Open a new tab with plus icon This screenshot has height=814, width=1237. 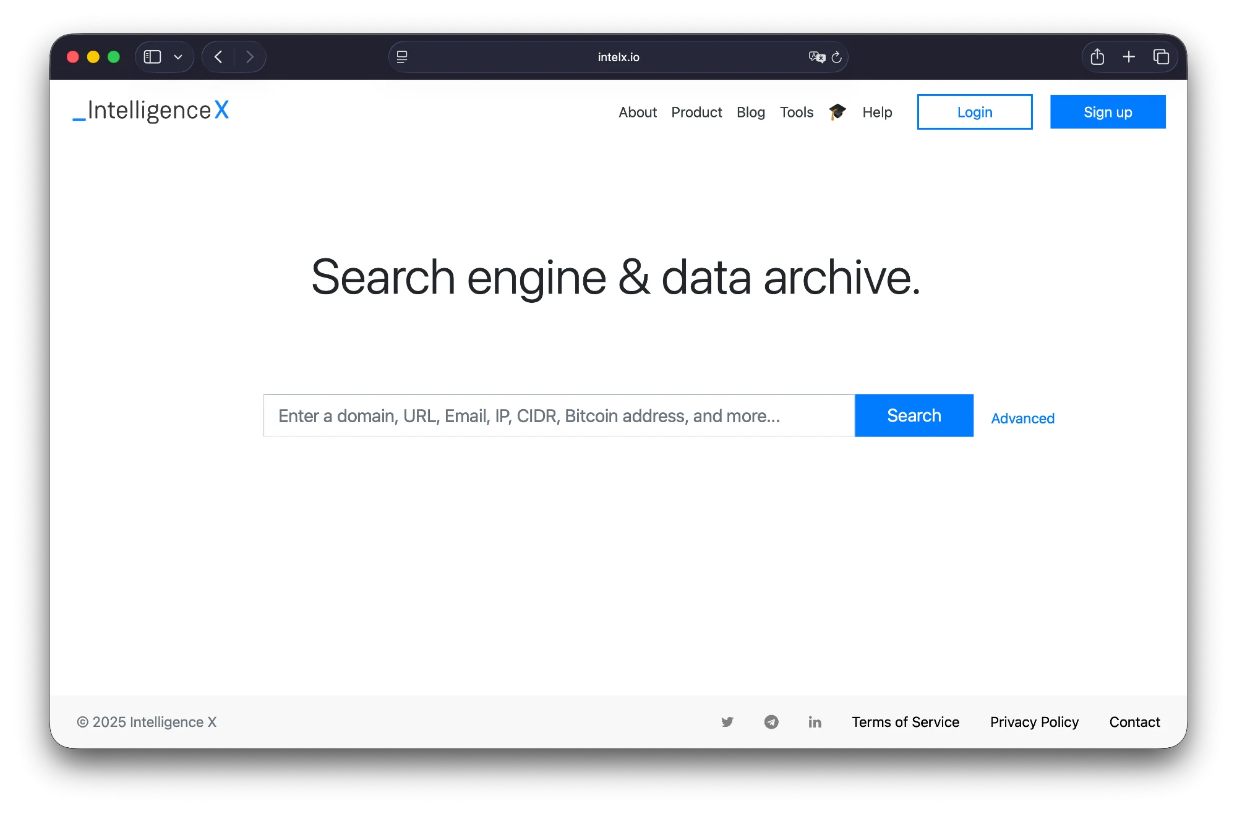pos(1129,57)
